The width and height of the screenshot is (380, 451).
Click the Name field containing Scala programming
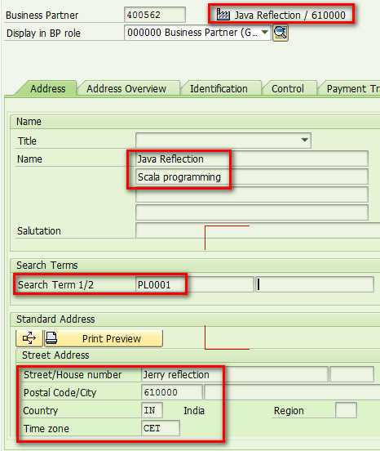point(252,176)
